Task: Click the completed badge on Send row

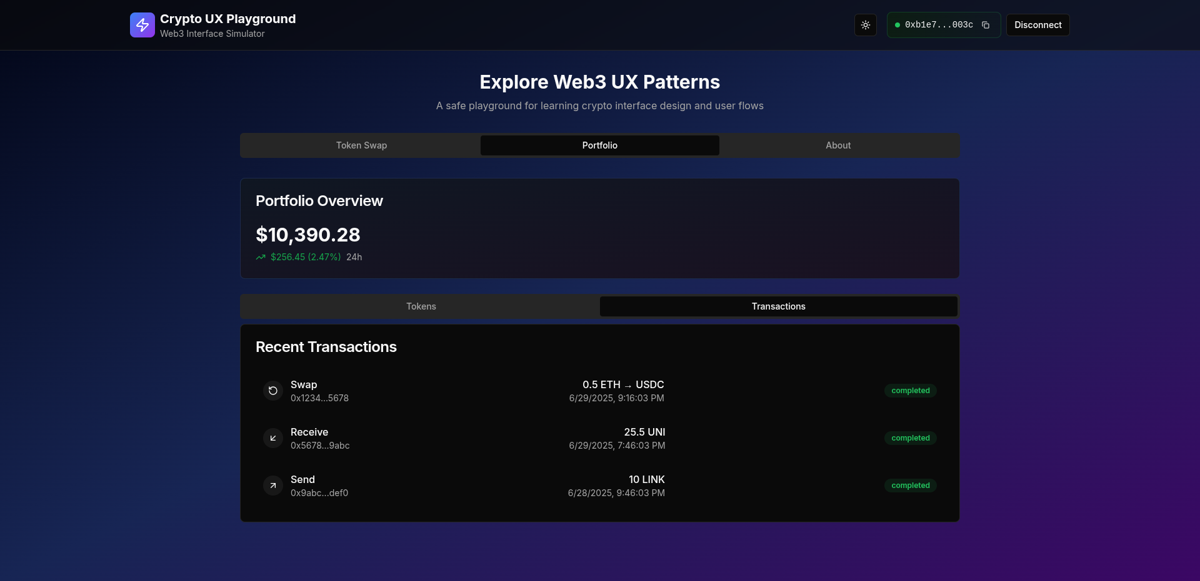Action: point(911,486)
